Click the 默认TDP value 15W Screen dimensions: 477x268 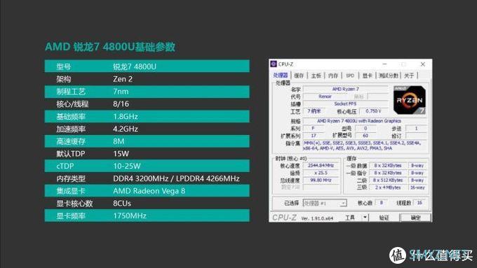(x=121, y=153)
